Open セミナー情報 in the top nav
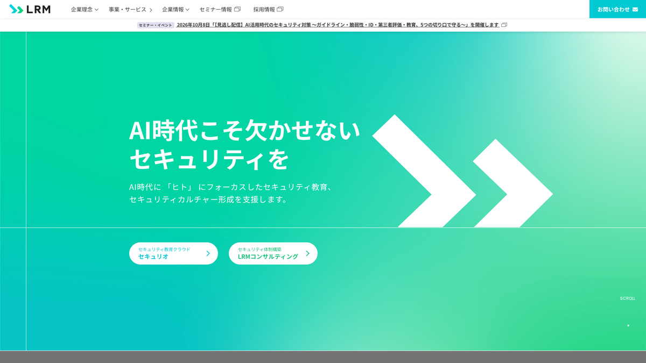Image resolution: width=646 pixels, height=363 pixels. [220, 9]
